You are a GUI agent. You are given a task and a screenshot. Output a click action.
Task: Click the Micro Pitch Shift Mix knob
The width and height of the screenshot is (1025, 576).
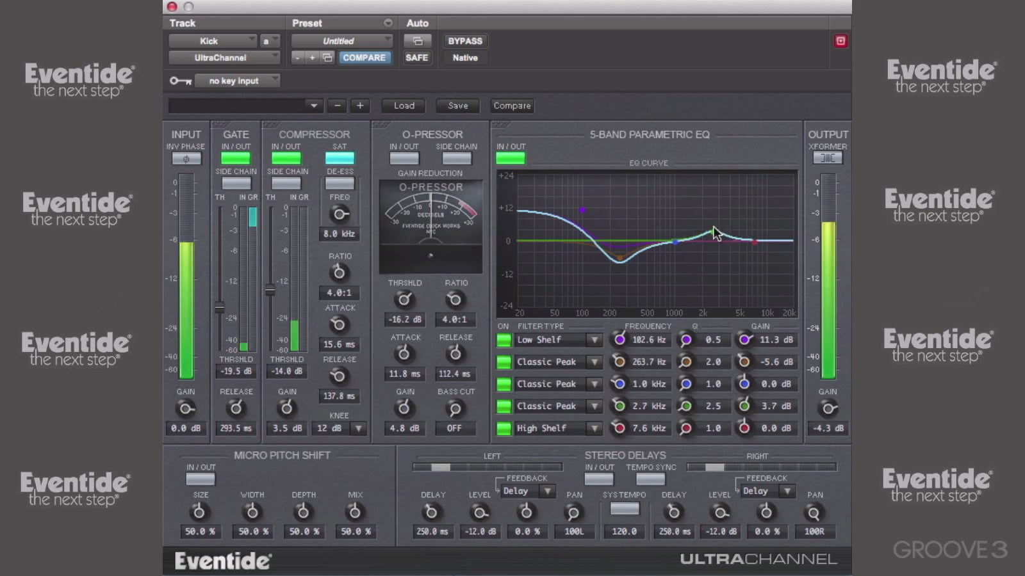pyautogui.click(x=354, y=512)
